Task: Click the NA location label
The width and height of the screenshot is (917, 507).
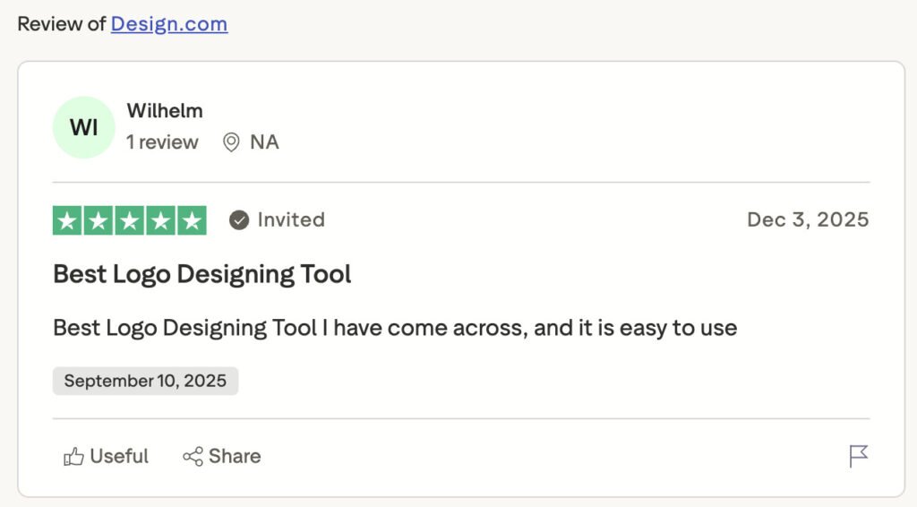Action: click(264, 142)
